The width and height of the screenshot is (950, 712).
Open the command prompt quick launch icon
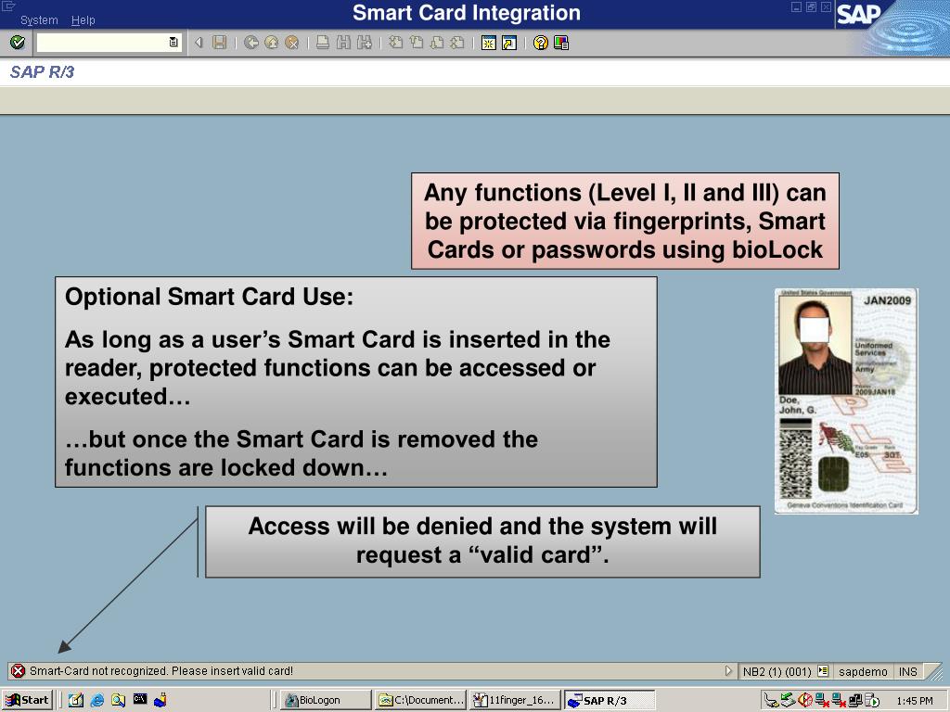pyautogui.click(x=140, y=699)
